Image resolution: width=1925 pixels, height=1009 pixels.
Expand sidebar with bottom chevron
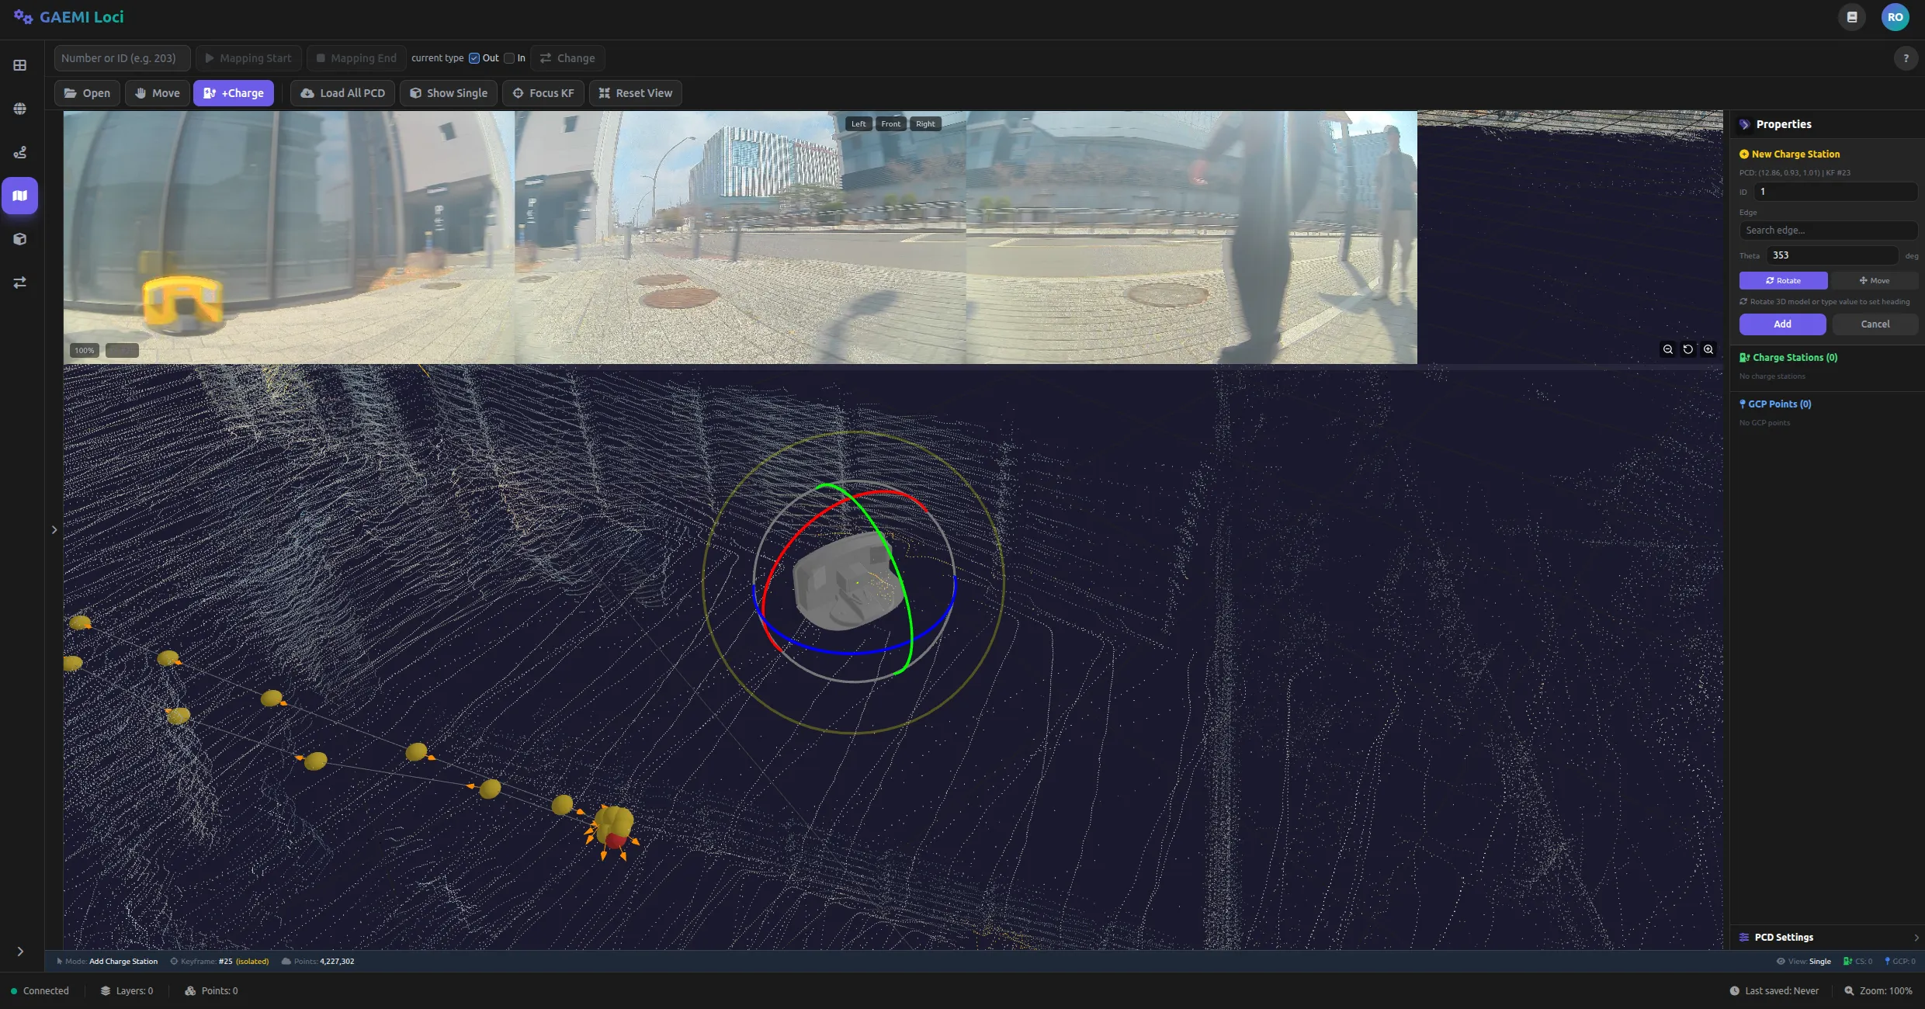coord(20,952)
